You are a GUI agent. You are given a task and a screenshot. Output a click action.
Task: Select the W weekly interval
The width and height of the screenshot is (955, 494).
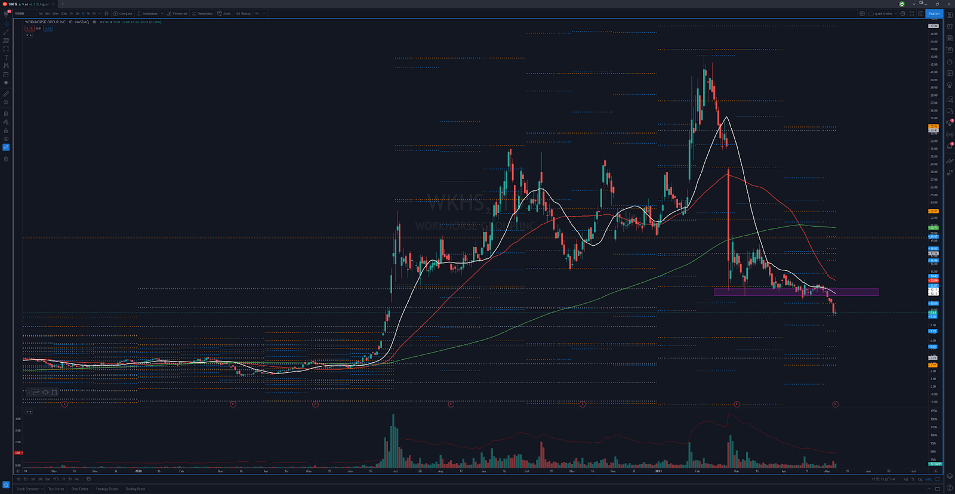pos(88,13)
